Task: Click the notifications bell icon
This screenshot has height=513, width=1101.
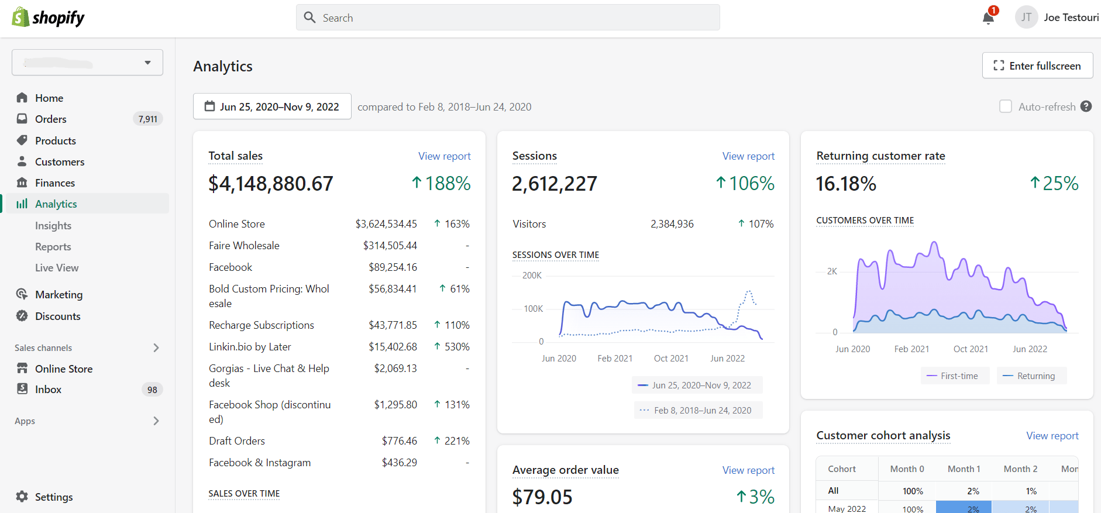Action: click(988, 18)
